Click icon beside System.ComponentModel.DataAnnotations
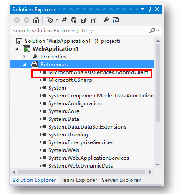182x194 pixels. tap(43, 96)
